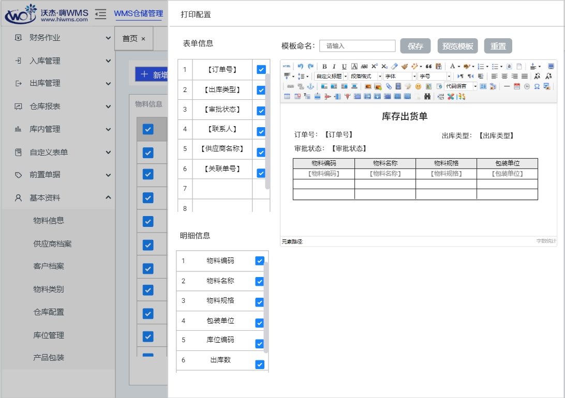The height and width of the screenshot is (398, 565).
Task: Open 库位管理 in sidebar submenu
Action: [49, 335]
